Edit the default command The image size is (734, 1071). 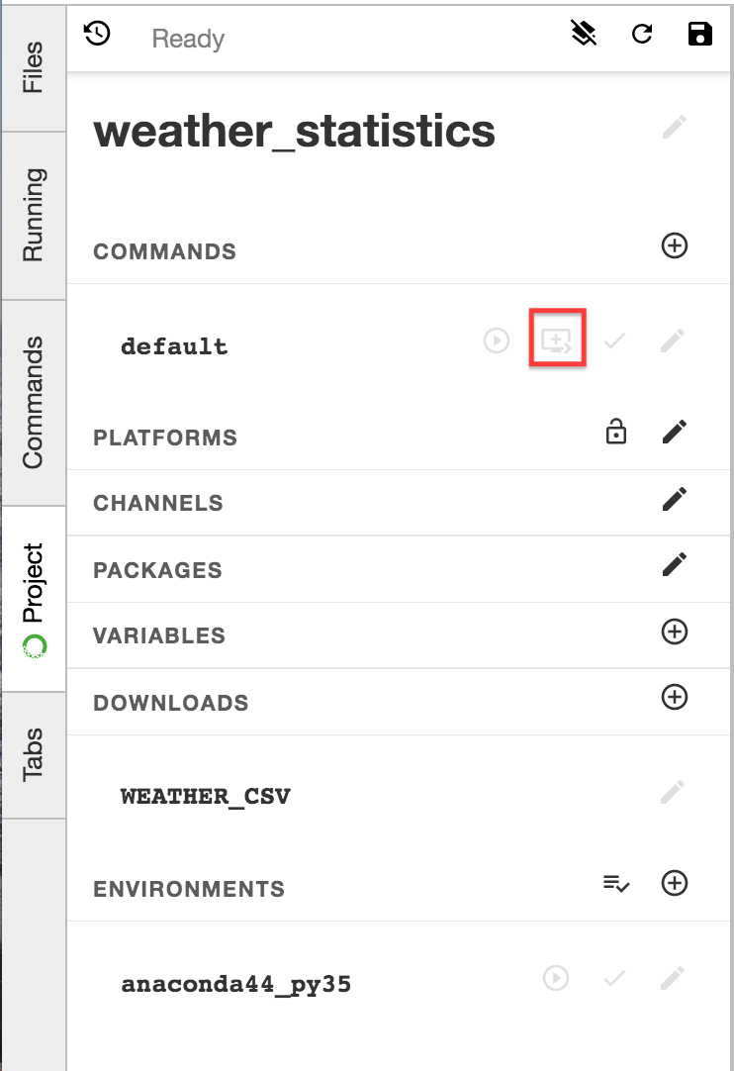[673, 341]
